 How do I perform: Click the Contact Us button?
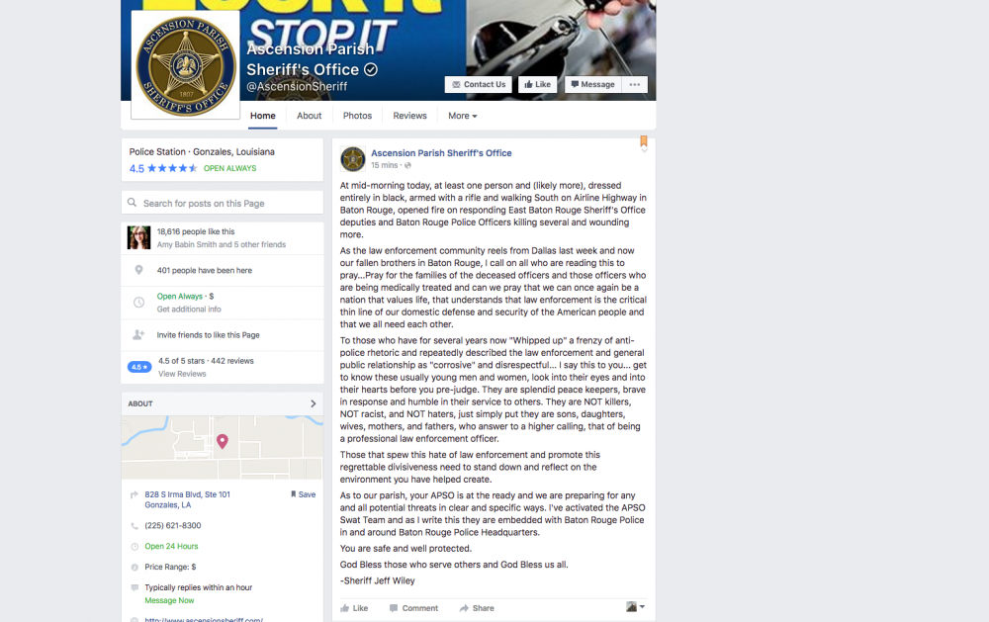pos(479,84)
